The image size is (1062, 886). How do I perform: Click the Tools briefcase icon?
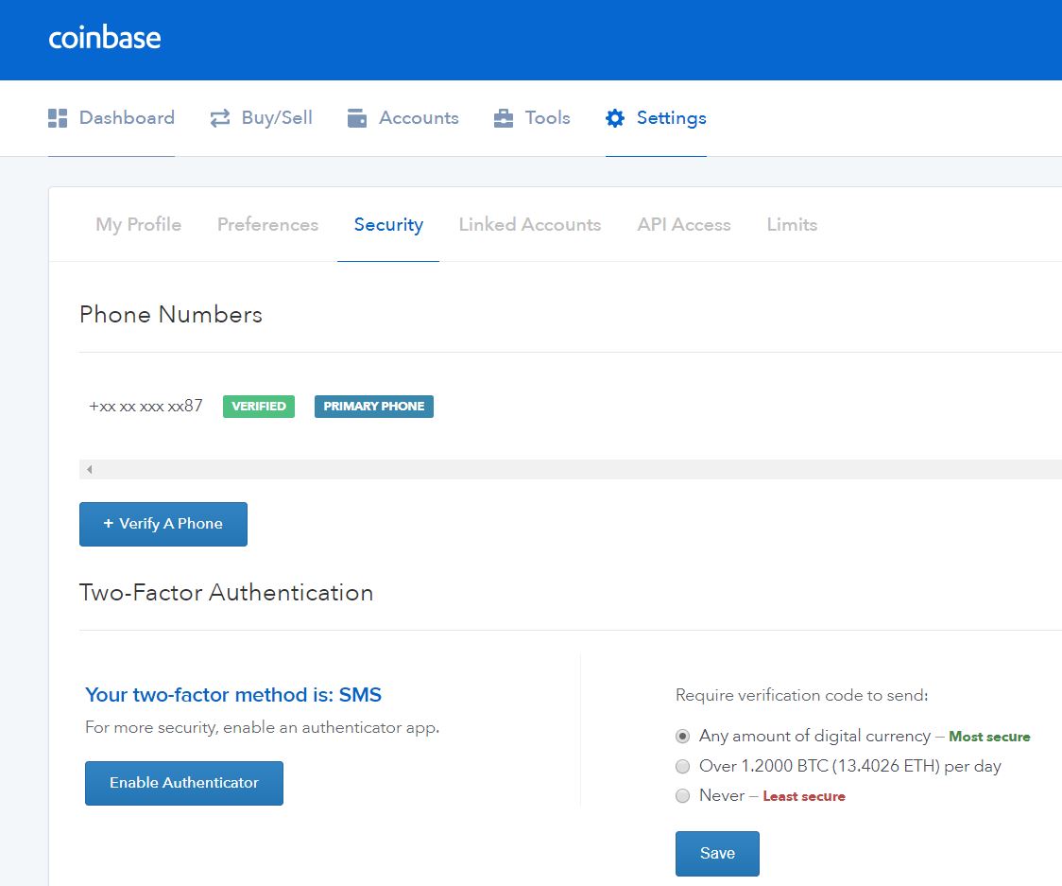(504, 118)
